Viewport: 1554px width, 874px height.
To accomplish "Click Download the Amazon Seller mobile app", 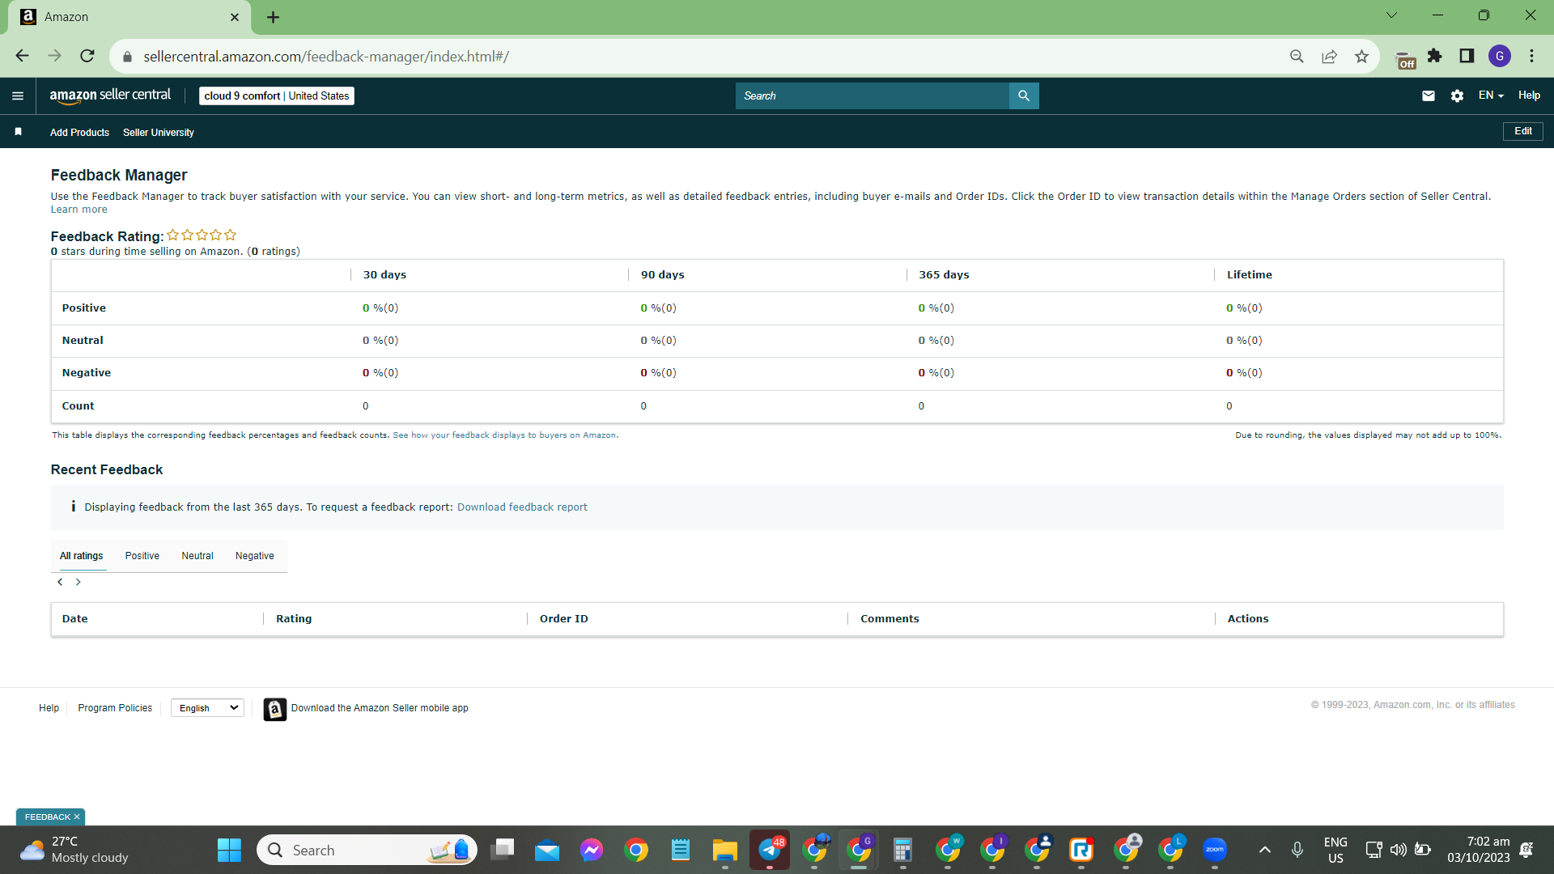I will point(380,708).
